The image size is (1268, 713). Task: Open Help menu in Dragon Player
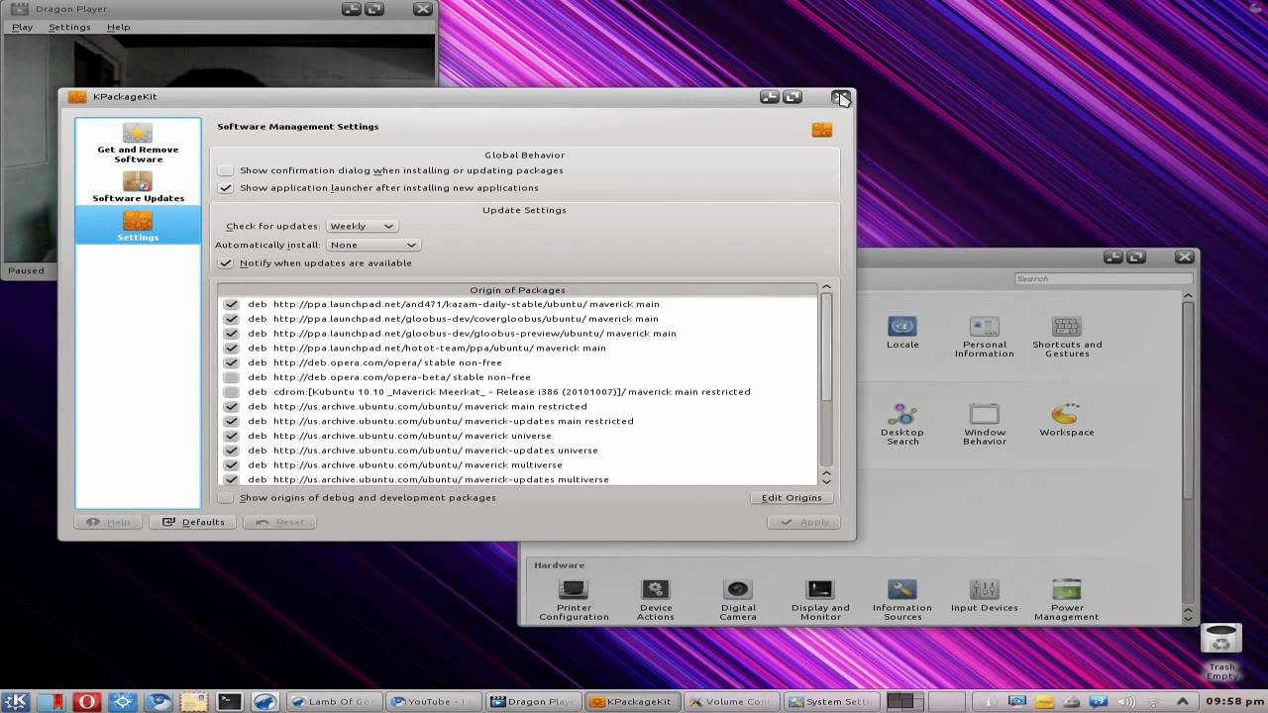(118, 27)
